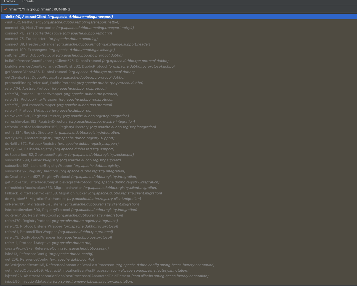Select frame refer:83, ProtocolFilterWrapper
The height and width of the screenshot is (286, 357).
pyautogui.click(x=178, y=99)
